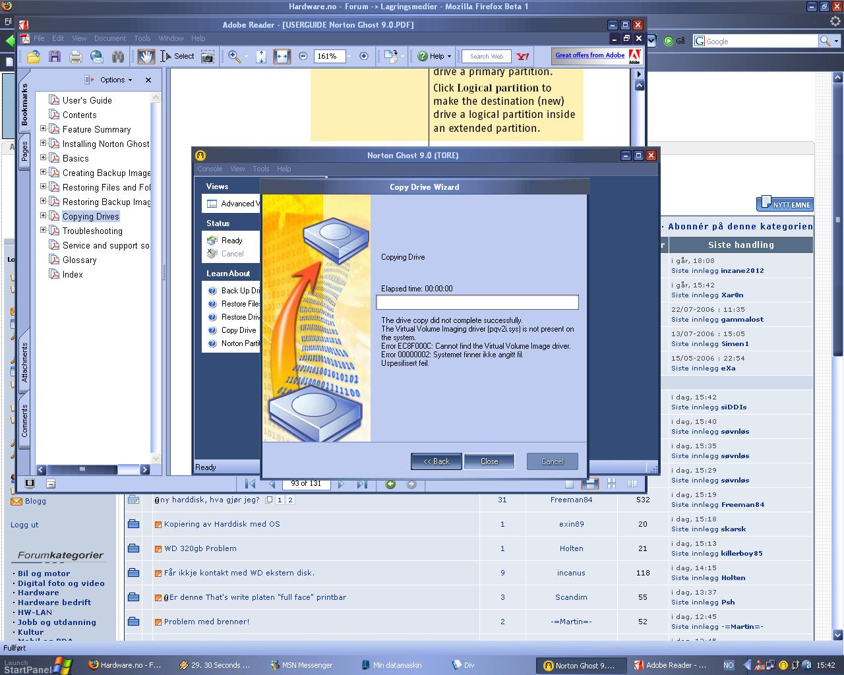The height and width of the screenshot is (675, 844).
Task: Open the Help dropdown in Reader toolbar
Action: [435, 57]
